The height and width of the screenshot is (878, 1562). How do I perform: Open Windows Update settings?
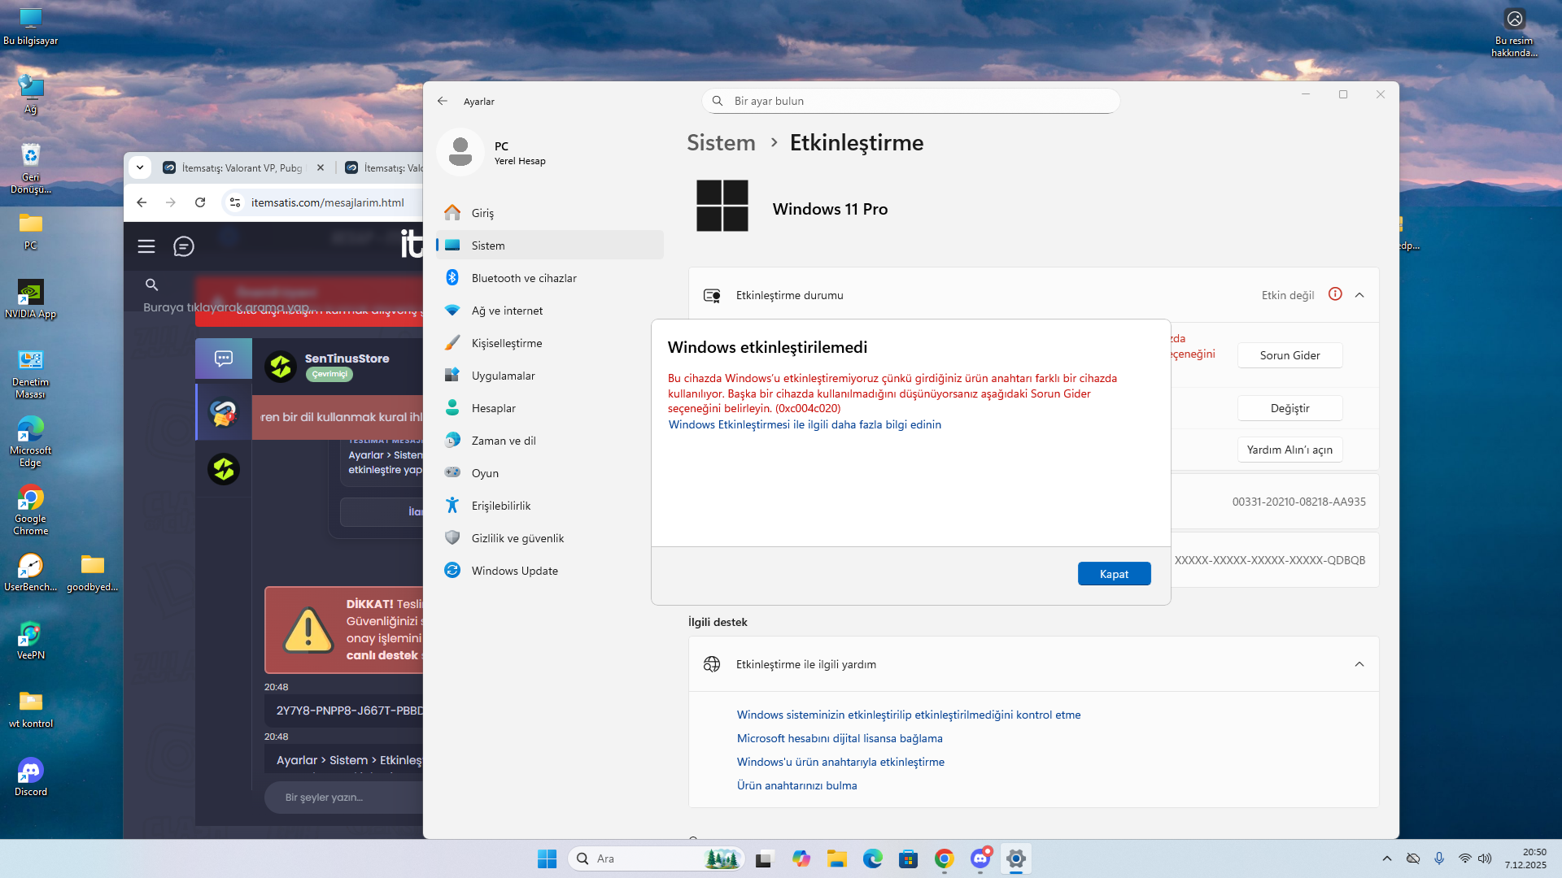550,571
